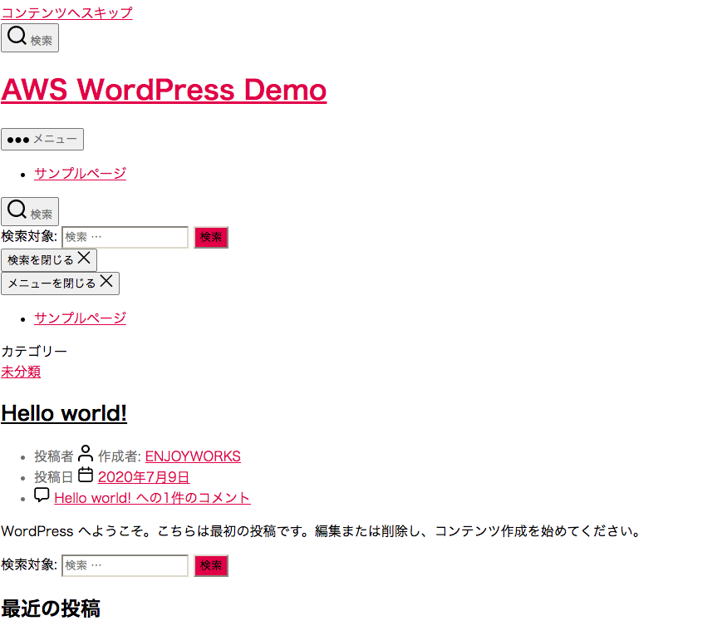Click the 検索を閉じる button
Viewport: 717px width, 626px height.
pyautogui.click(x=49, y=260)
